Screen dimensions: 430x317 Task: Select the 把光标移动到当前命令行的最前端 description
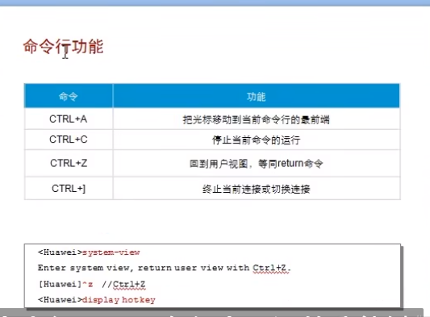pyautogui.click(x=256, y=119)
